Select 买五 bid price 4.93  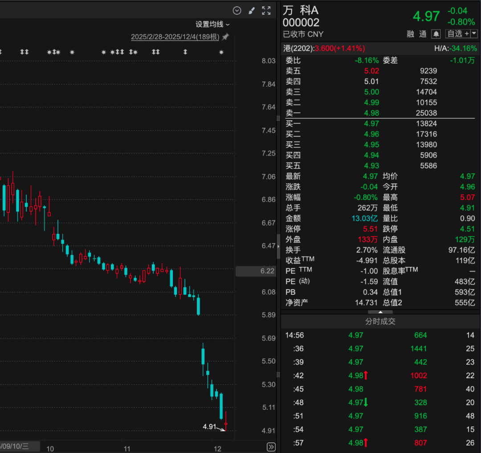coord(371,166)
